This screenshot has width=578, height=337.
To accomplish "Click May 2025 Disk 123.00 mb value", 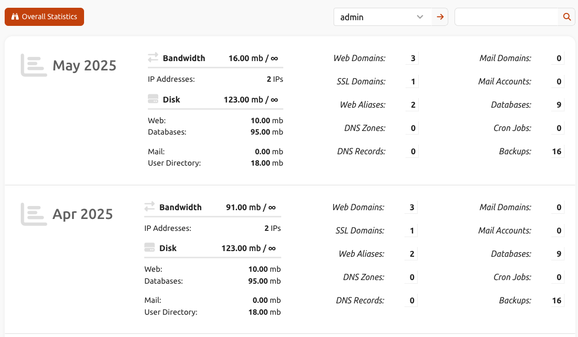I will pyautogui.click(x=251, y=100).
